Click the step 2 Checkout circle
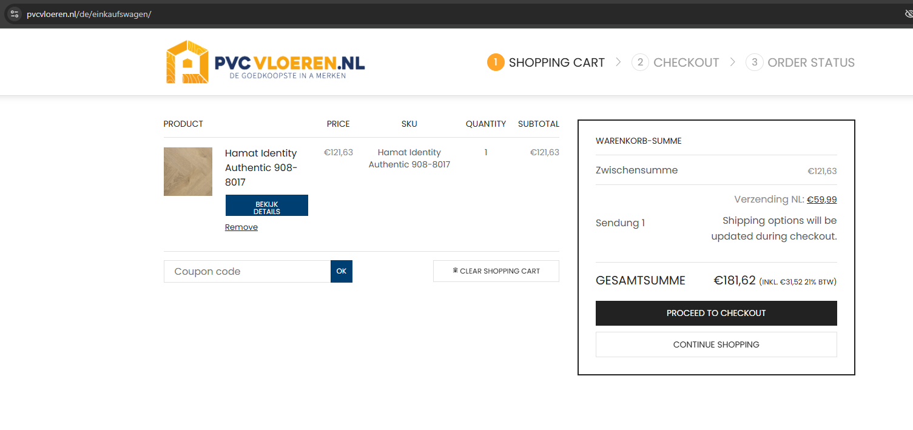The width and height of the screenshot is (913, 430). [x=640, y=62]
